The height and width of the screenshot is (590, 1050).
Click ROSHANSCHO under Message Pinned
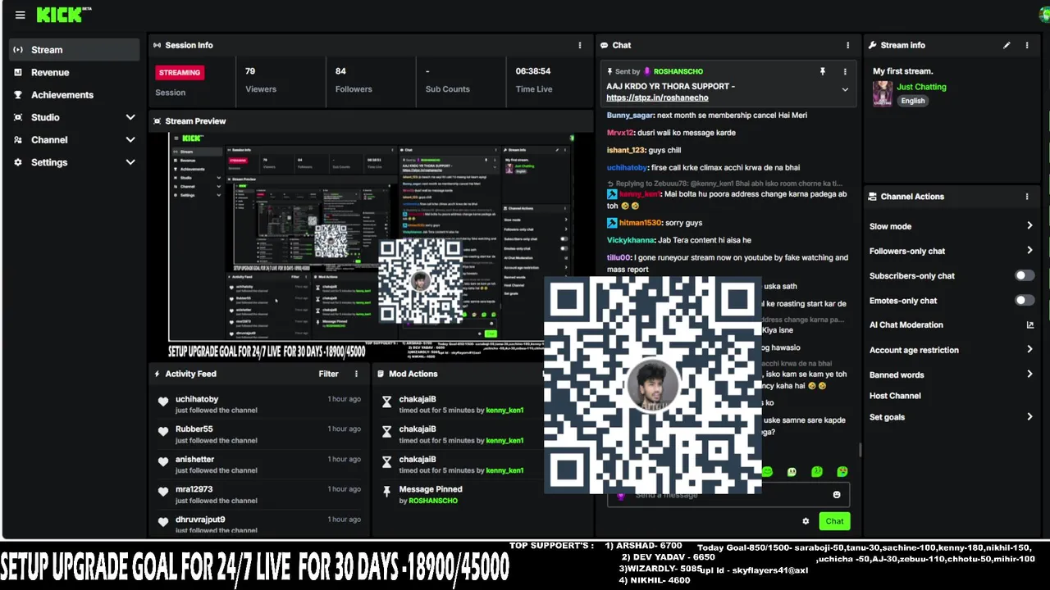coord(433,501)
